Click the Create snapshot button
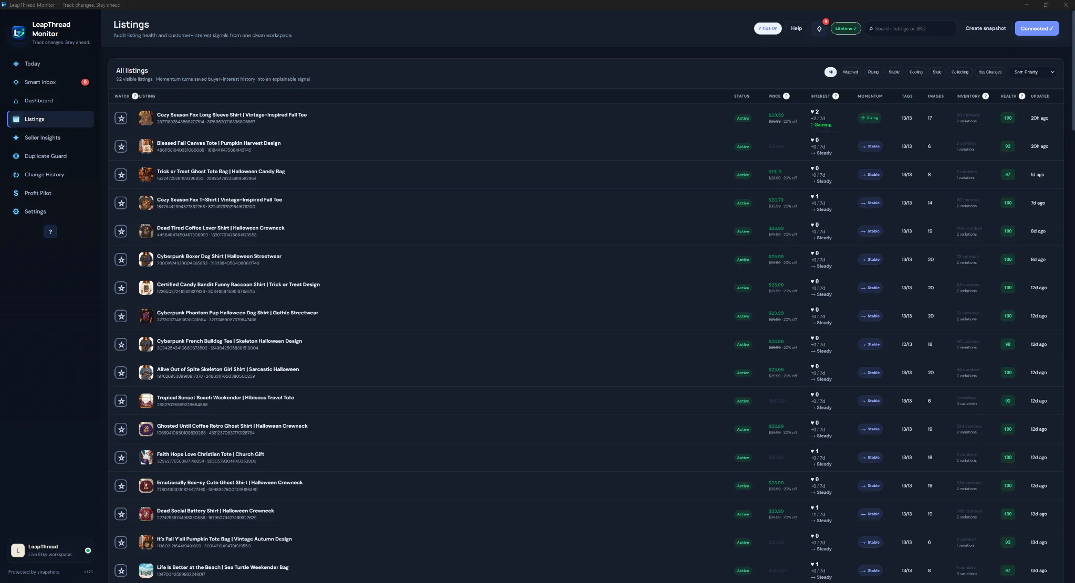Image resolution: width=1075 pixels, height=583 pixels. pos(985,28)
